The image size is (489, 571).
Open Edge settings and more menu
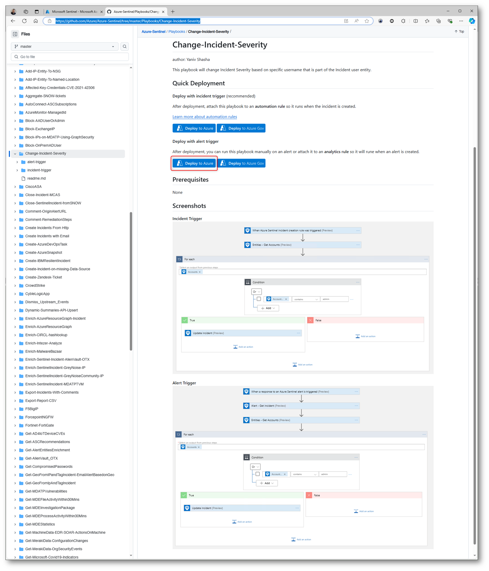(461, 21)
